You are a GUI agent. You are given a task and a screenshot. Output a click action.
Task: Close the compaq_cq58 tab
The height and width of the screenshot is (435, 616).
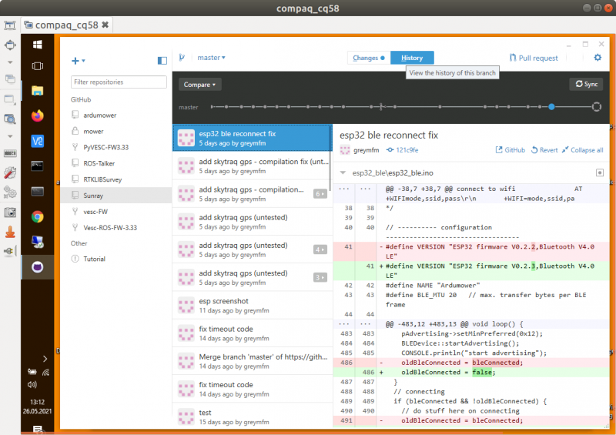105,25
